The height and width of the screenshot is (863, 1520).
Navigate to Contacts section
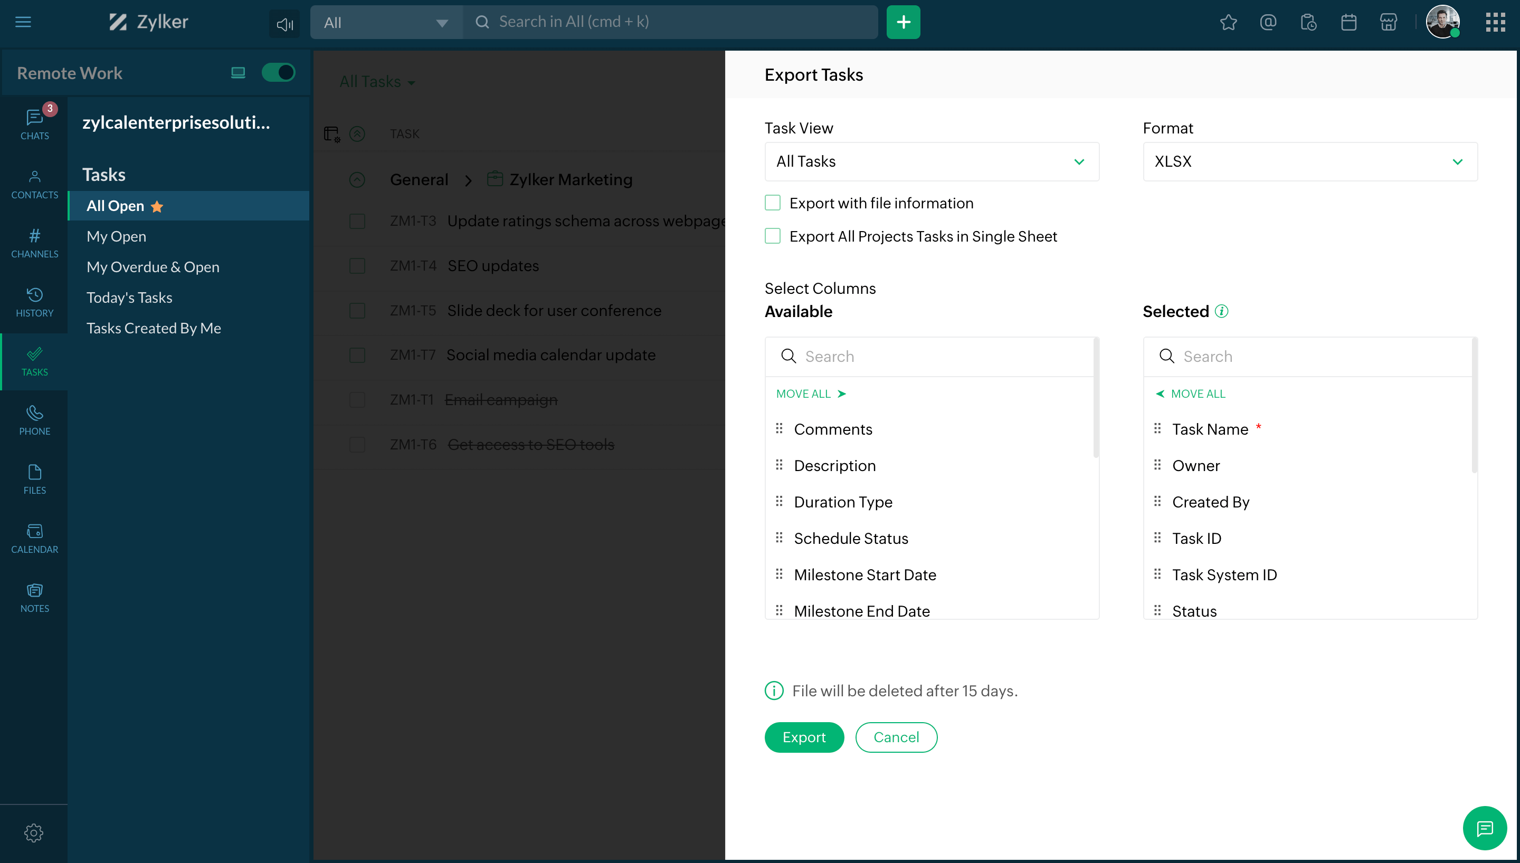point(33,186)
